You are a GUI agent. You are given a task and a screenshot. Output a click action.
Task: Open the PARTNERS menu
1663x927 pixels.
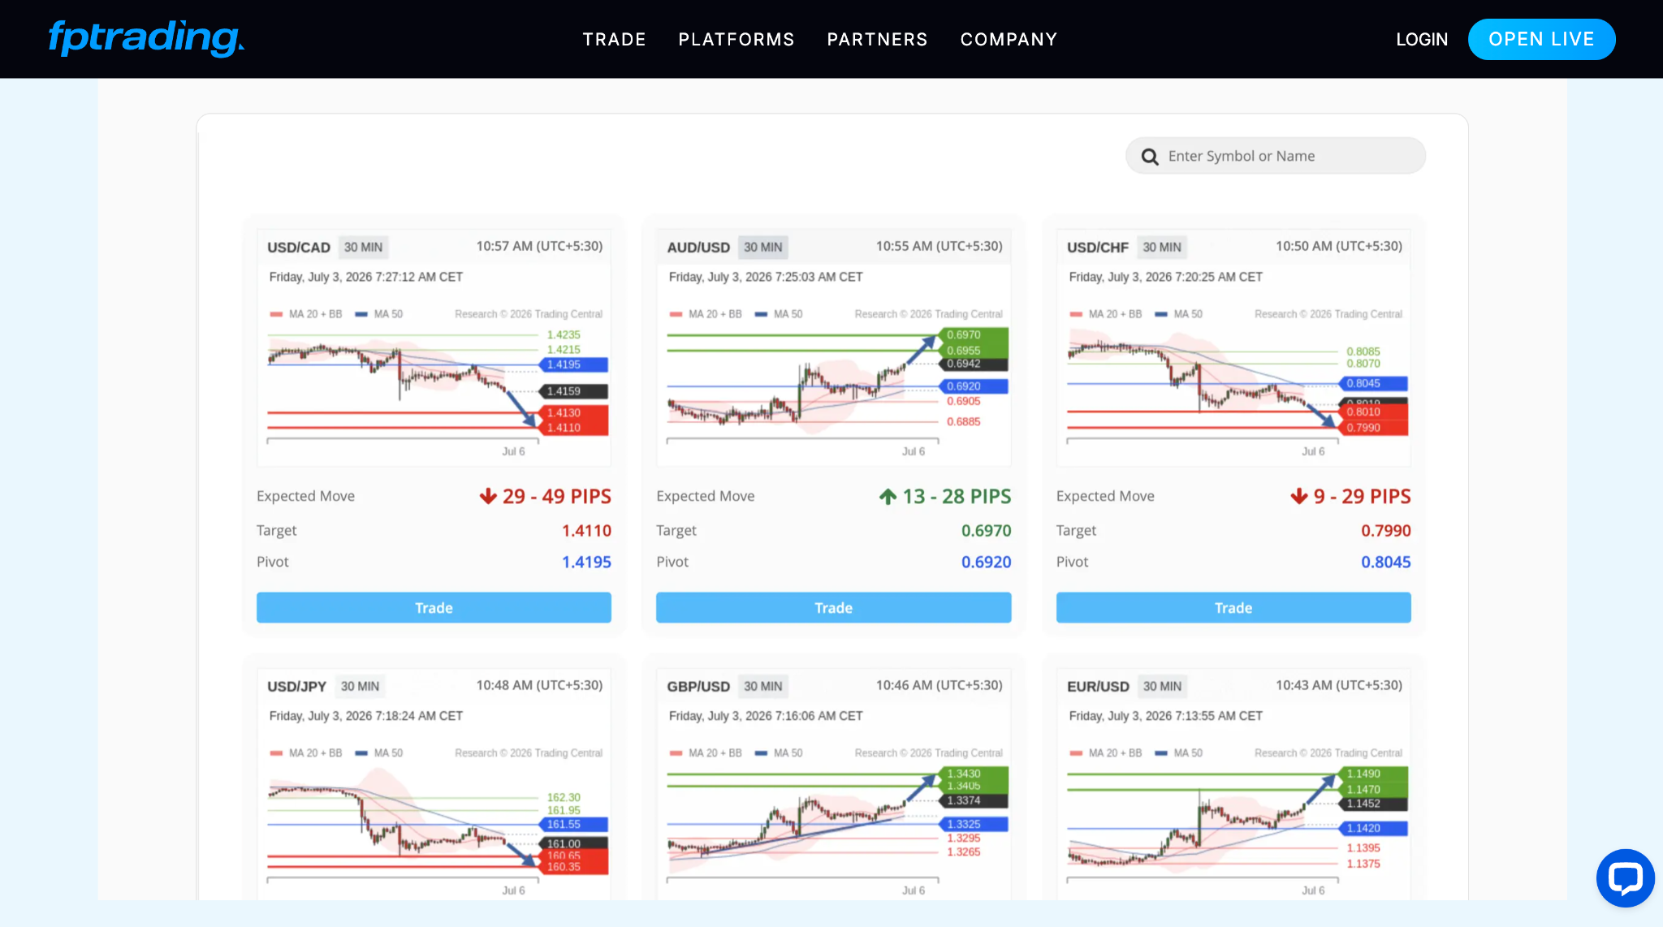coord(877,39)
